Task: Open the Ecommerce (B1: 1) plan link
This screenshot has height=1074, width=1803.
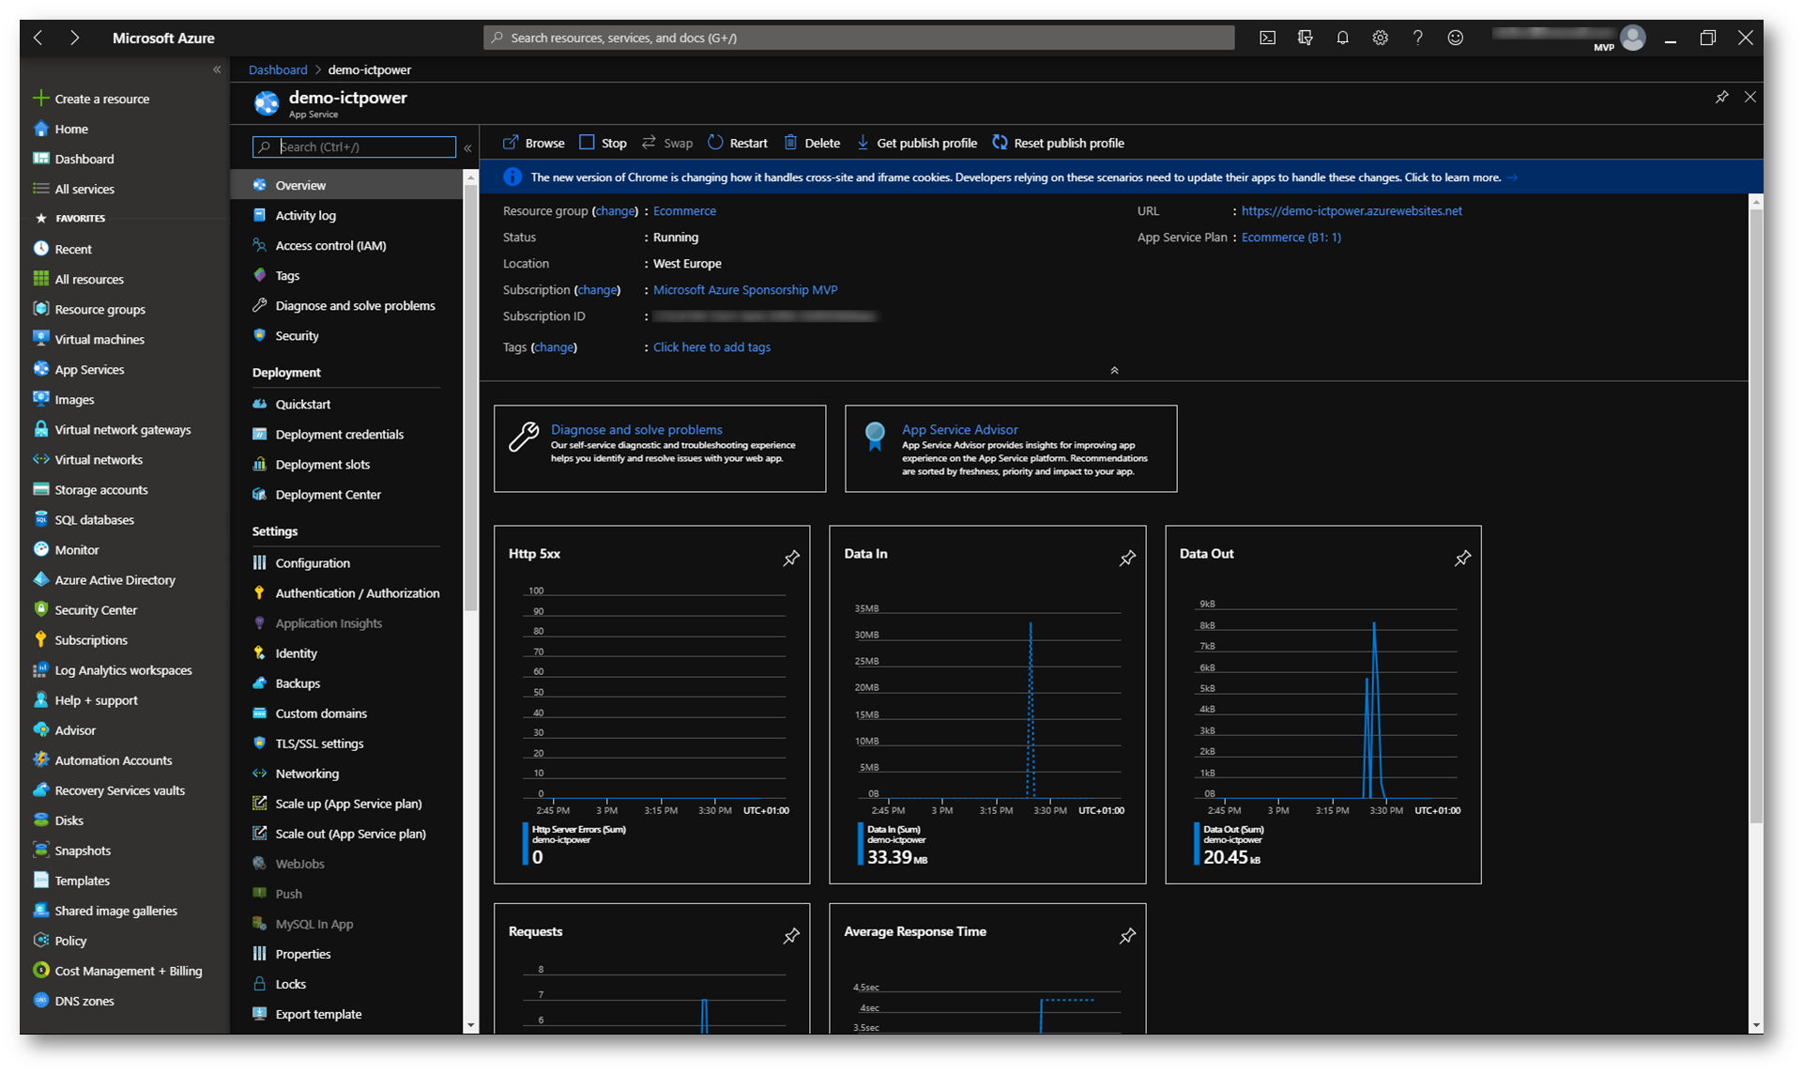Action: (1291, 238)
